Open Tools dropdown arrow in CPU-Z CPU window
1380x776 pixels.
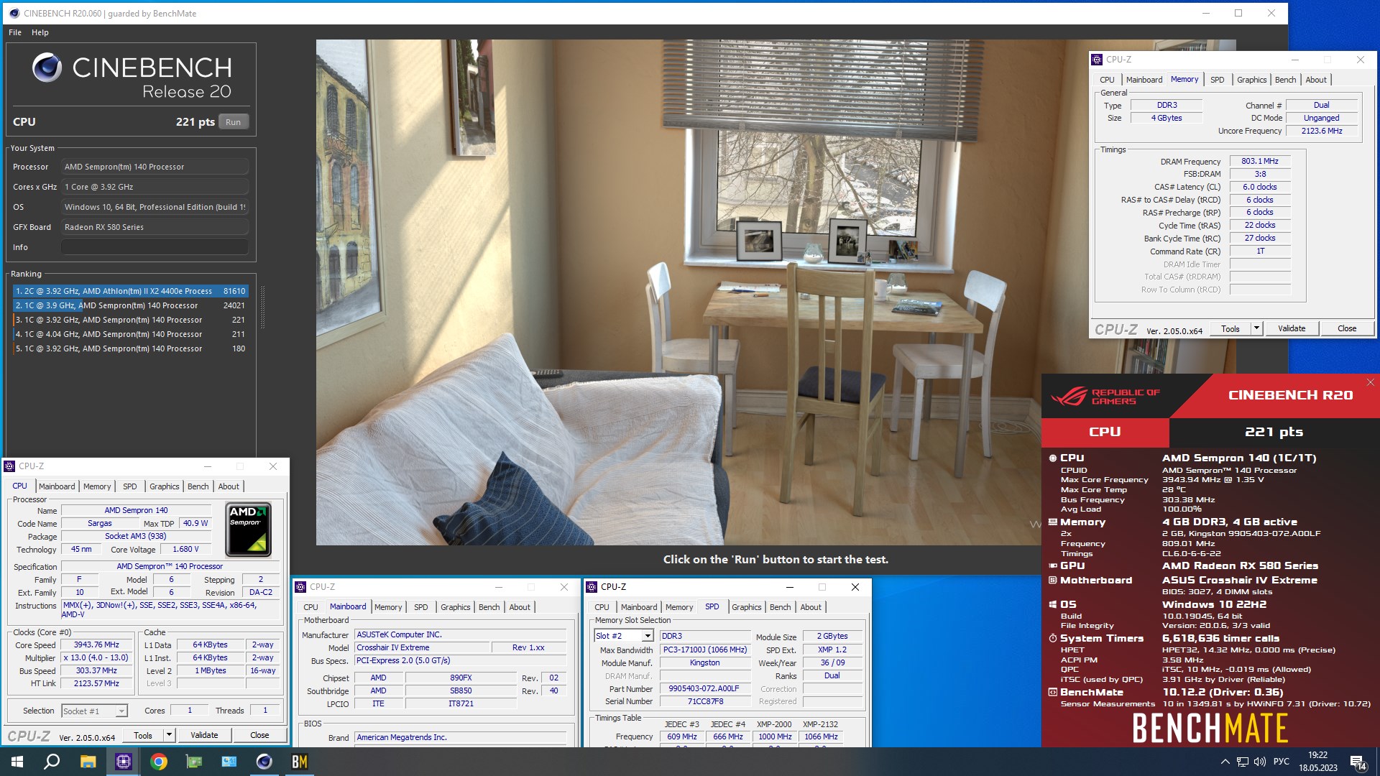(x=169, y=735)
